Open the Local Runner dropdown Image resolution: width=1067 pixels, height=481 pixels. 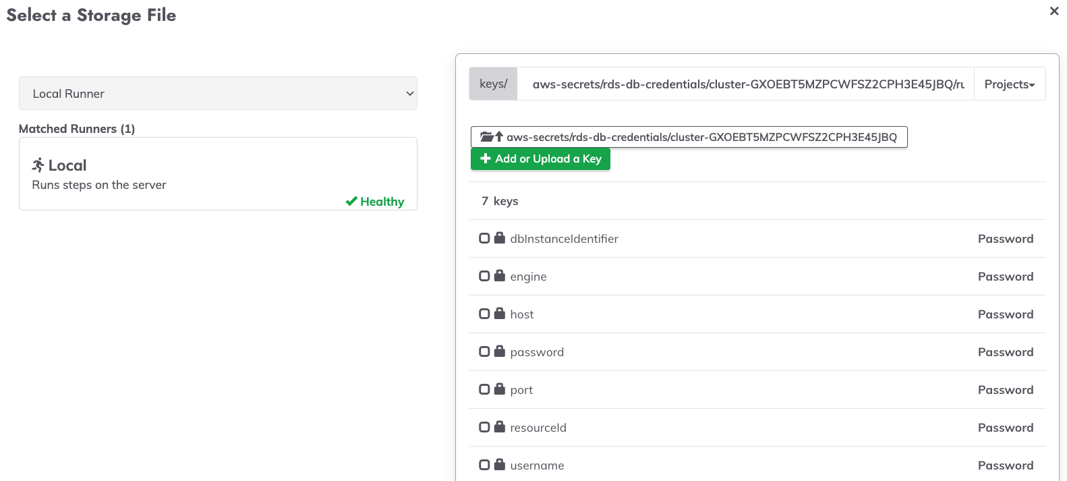(218, 93)
